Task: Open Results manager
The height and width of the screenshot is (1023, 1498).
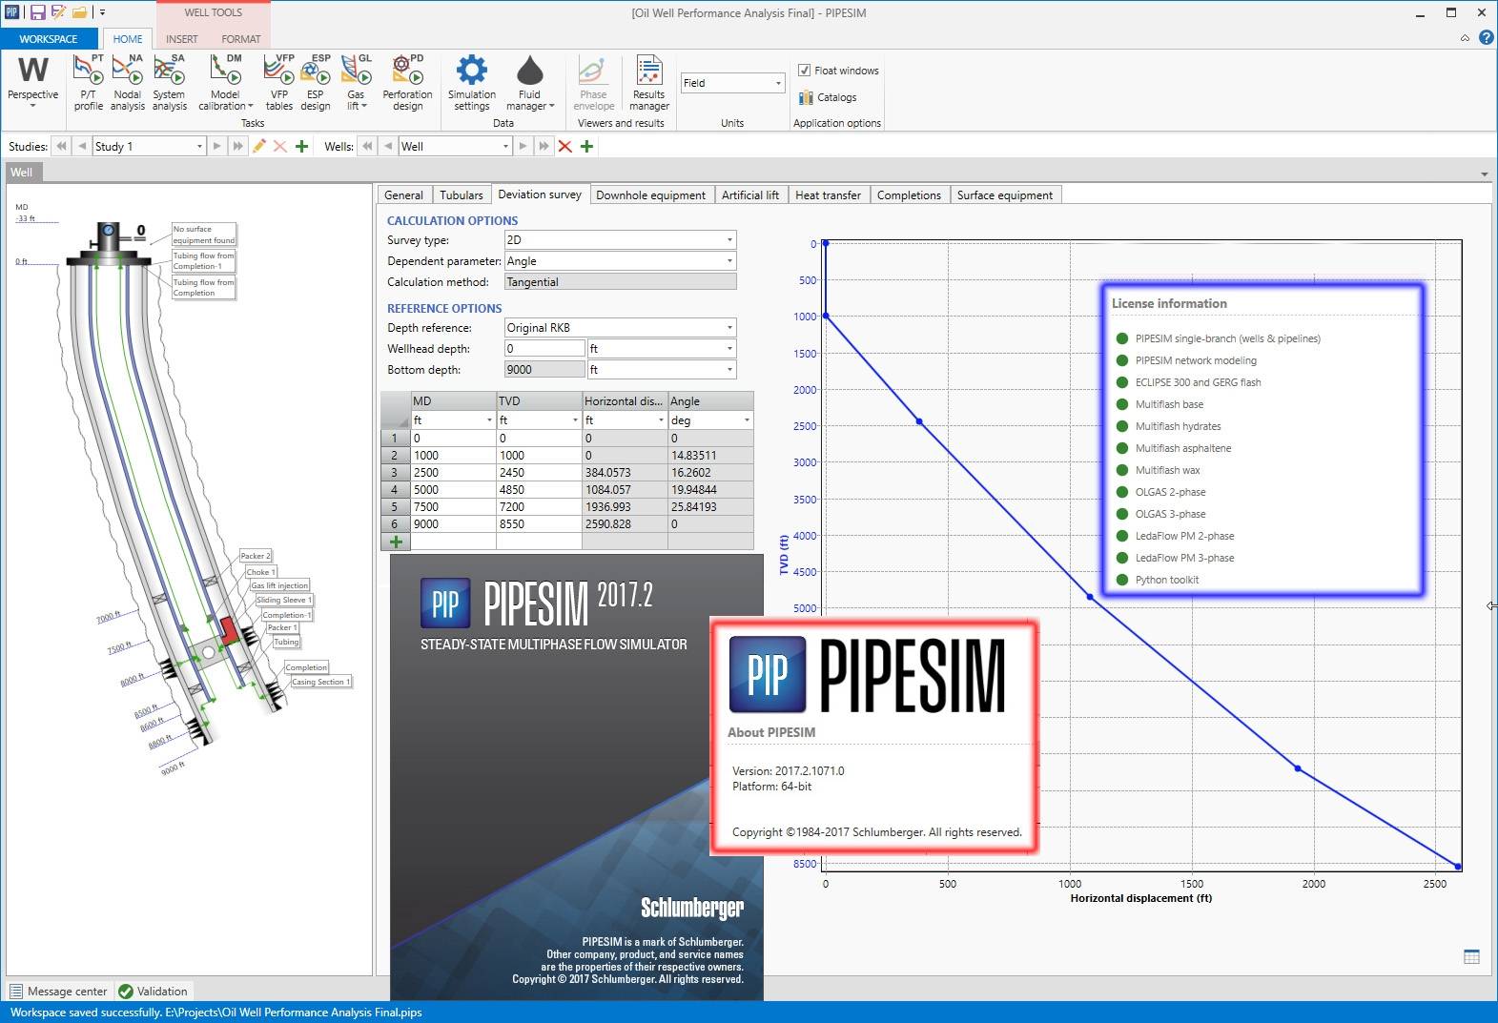Action: (649, 83)
